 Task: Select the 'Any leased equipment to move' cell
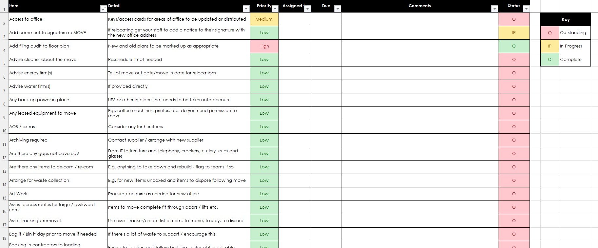pos(58,113)
